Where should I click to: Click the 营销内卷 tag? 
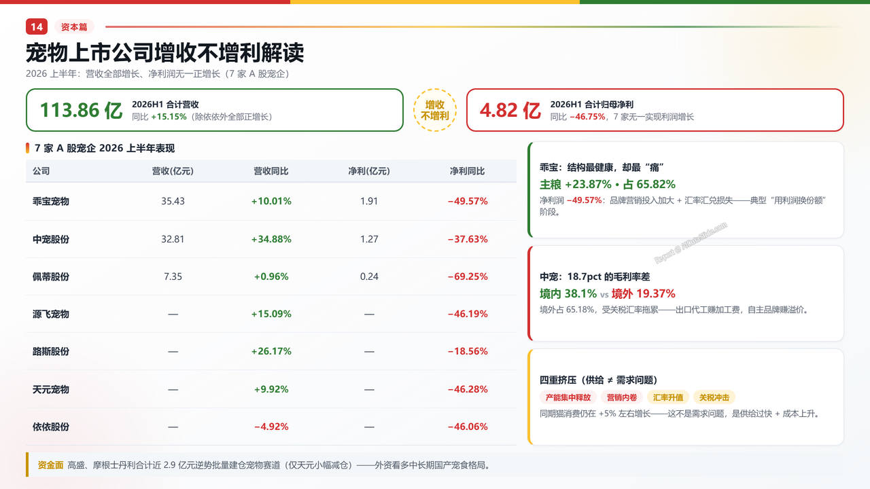623,398
